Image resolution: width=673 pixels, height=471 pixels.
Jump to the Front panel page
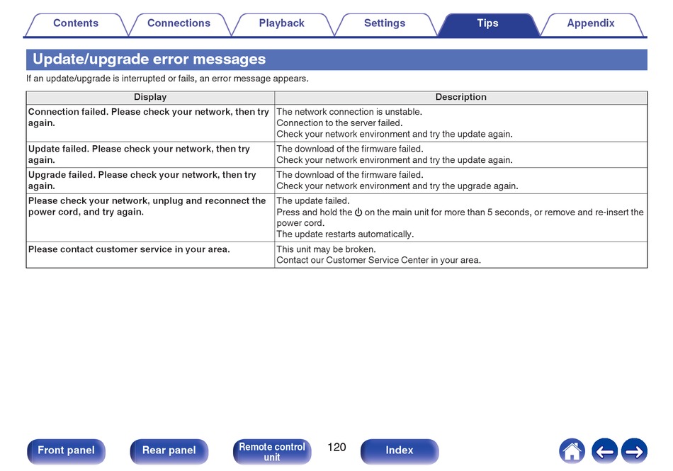click(x=66, y=451)
